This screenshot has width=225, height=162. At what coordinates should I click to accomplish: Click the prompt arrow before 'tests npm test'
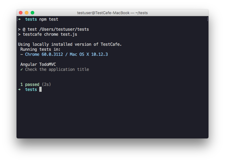tap(19, 19)
